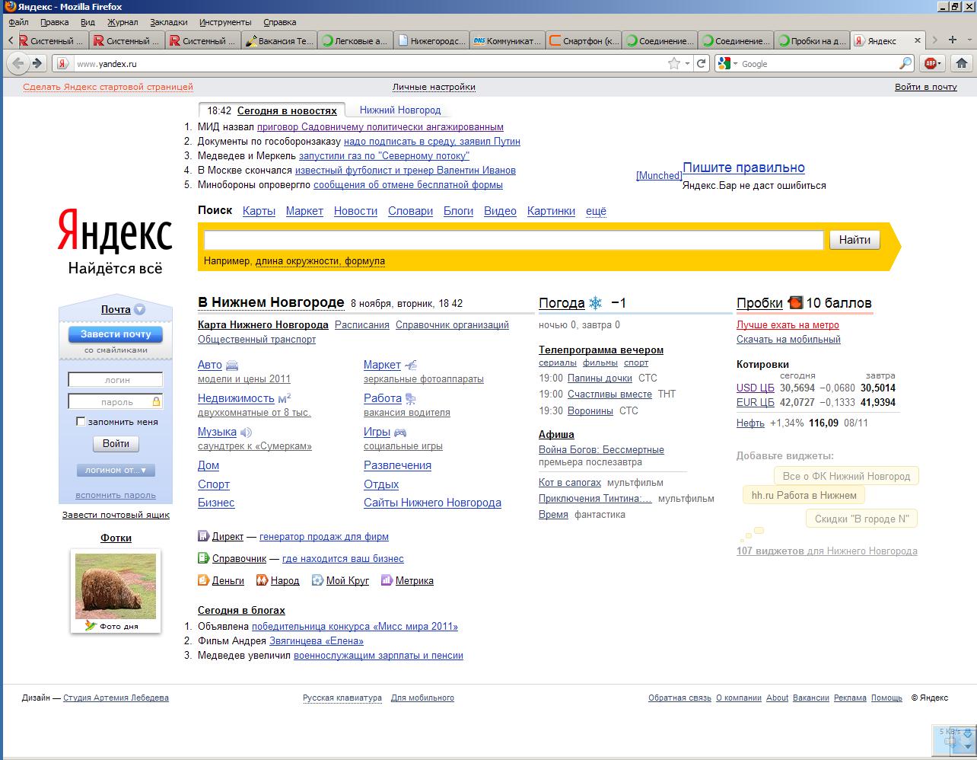
Task: Open the address bar history dropdown arrow
Action: (687, 64)
